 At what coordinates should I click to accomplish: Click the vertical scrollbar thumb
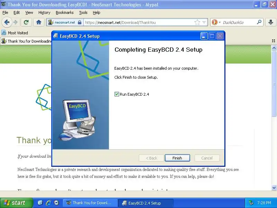[274, 84]
